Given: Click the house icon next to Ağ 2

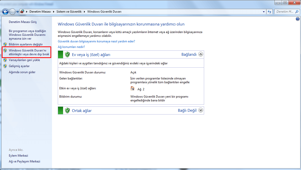Looking at the screenshot, I should click(132, 89).
